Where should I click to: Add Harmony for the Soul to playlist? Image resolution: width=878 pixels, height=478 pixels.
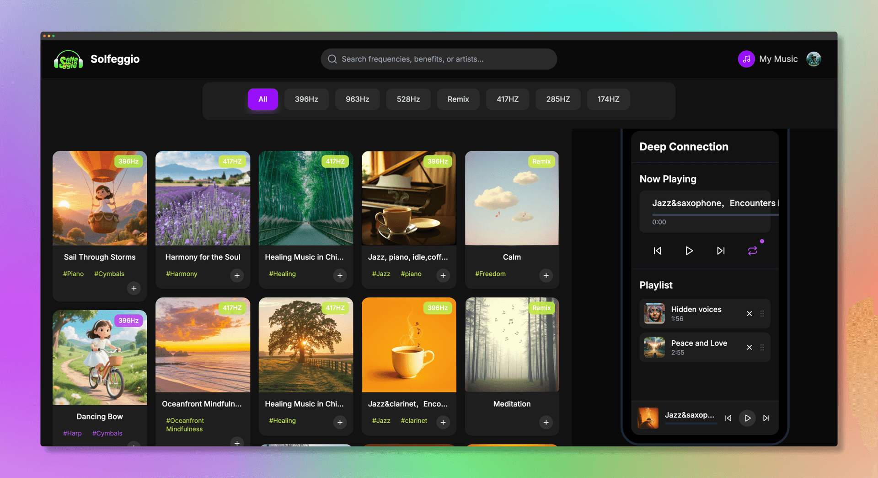pyautogui.click(x=237, y=275)
